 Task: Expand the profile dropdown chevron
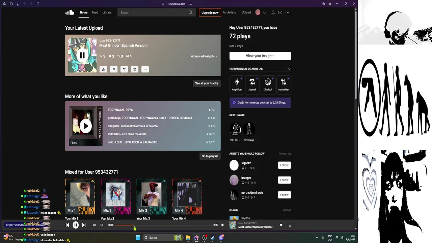264,12
